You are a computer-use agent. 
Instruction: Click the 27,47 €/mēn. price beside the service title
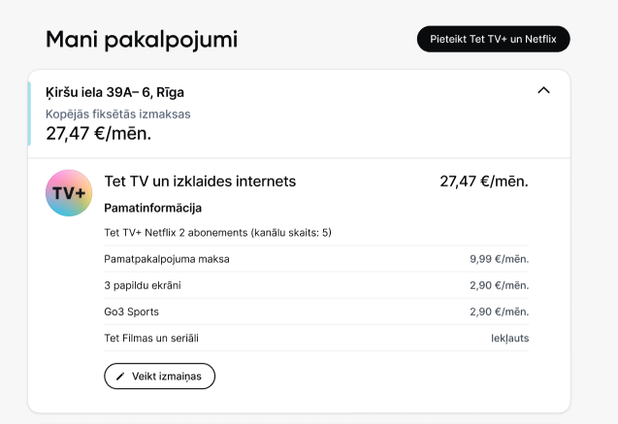pos(483,181)
